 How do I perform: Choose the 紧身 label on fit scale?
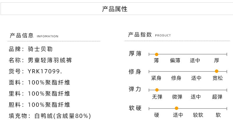pyautogui.click(x=156, y=78)
